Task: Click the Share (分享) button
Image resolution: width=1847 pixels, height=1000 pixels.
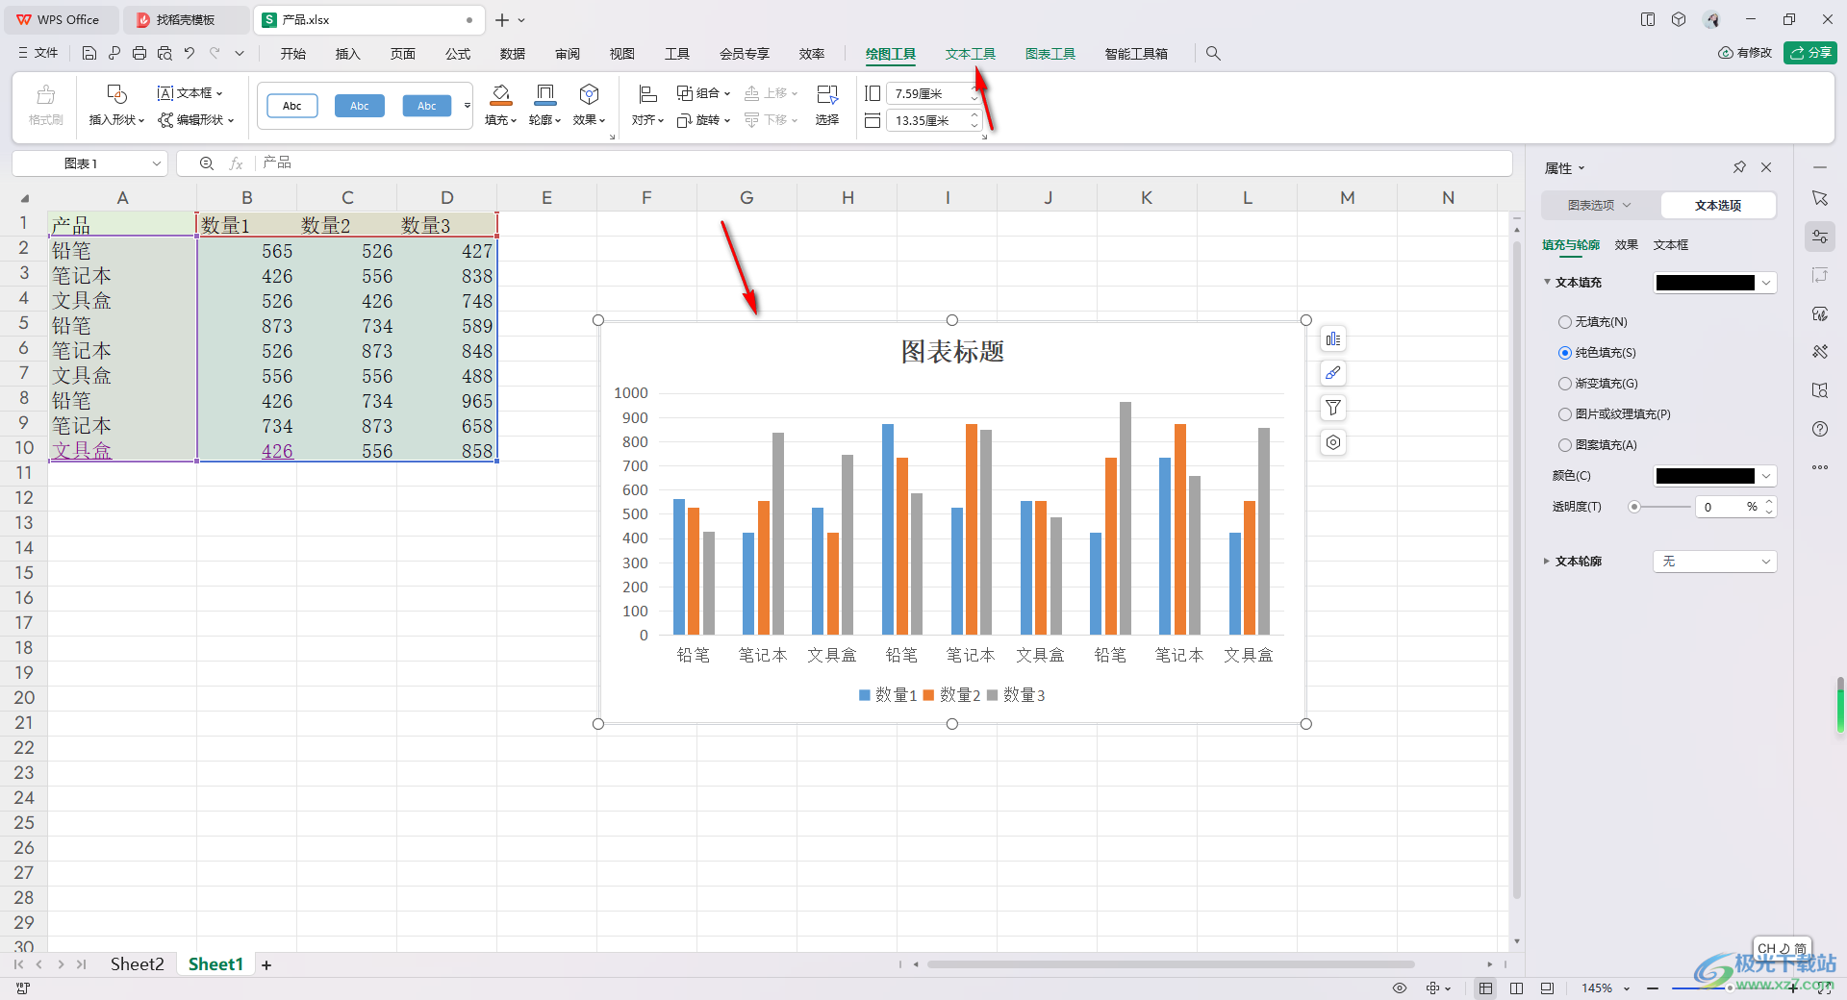Action: point(1810,53)
